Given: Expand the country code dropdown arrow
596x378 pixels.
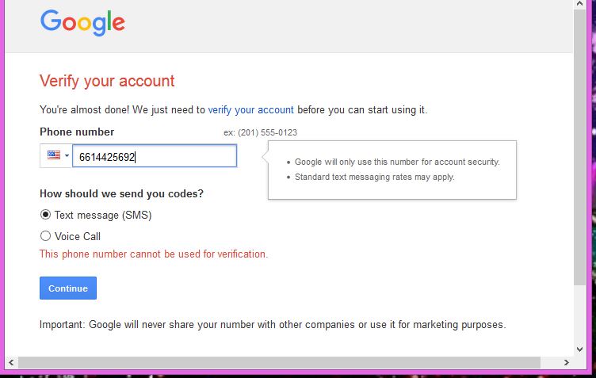Looking at the screenshot, I should pyautogui.click(x=67, y=156).
